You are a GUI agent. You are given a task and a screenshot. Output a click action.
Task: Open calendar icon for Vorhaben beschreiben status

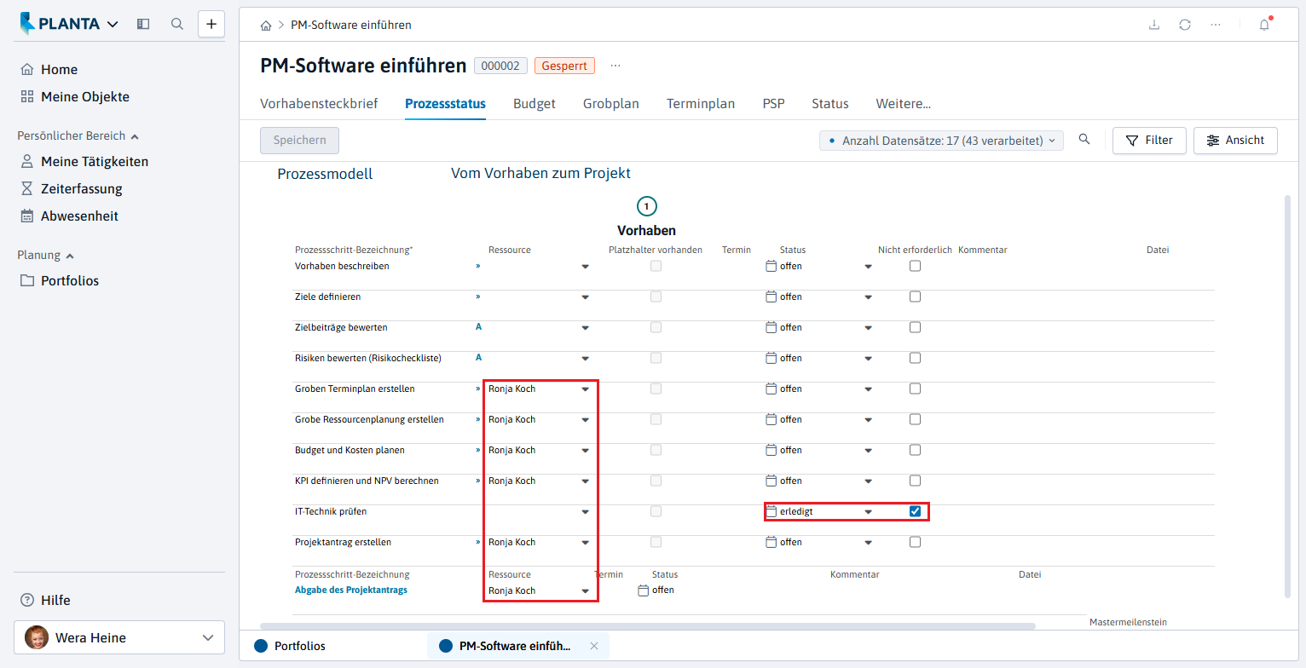click(x=771, y=266)
